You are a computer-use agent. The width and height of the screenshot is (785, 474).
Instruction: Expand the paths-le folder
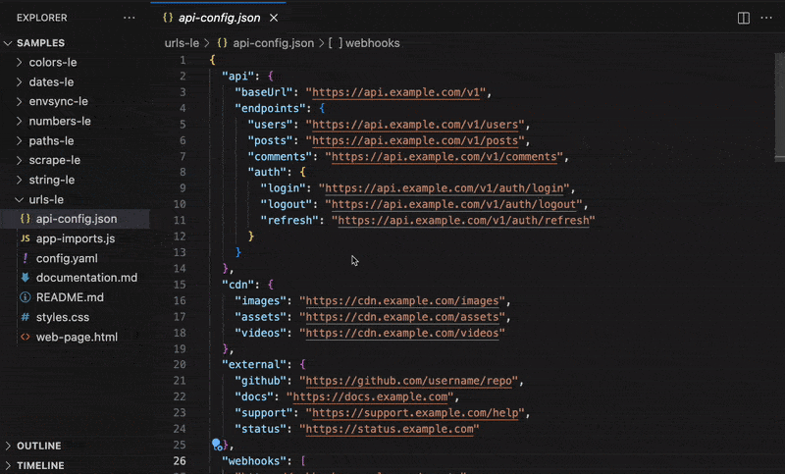[19, 140]
